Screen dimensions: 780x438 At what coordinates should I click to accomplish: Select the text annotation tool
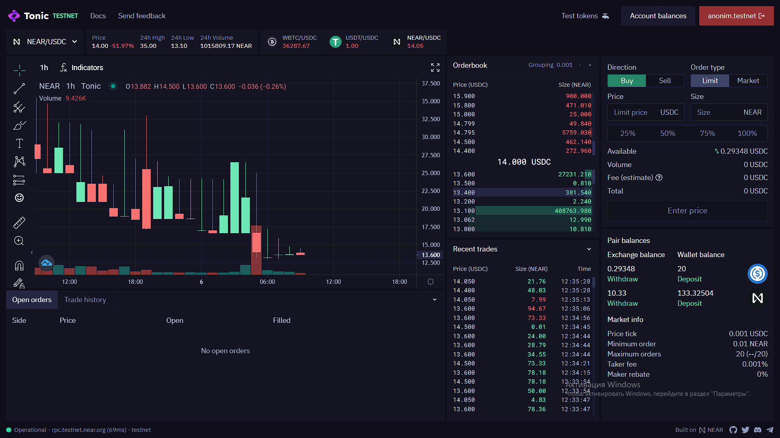click(19, 143)
